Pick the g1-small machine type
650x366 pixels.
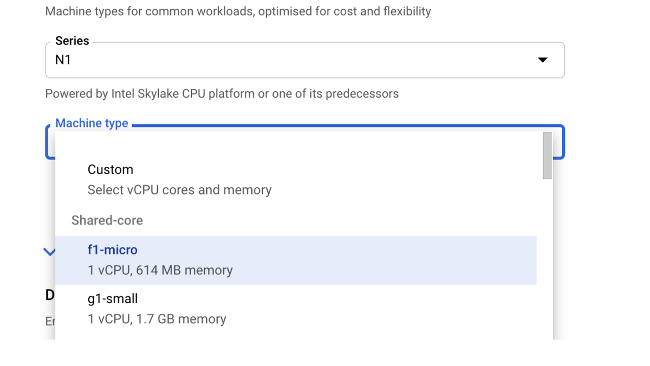(x=113, y=299)
